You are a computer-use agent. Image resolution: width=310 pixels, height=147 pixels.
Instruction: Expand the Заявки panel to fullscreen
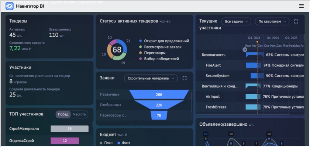tap(185, 78)
